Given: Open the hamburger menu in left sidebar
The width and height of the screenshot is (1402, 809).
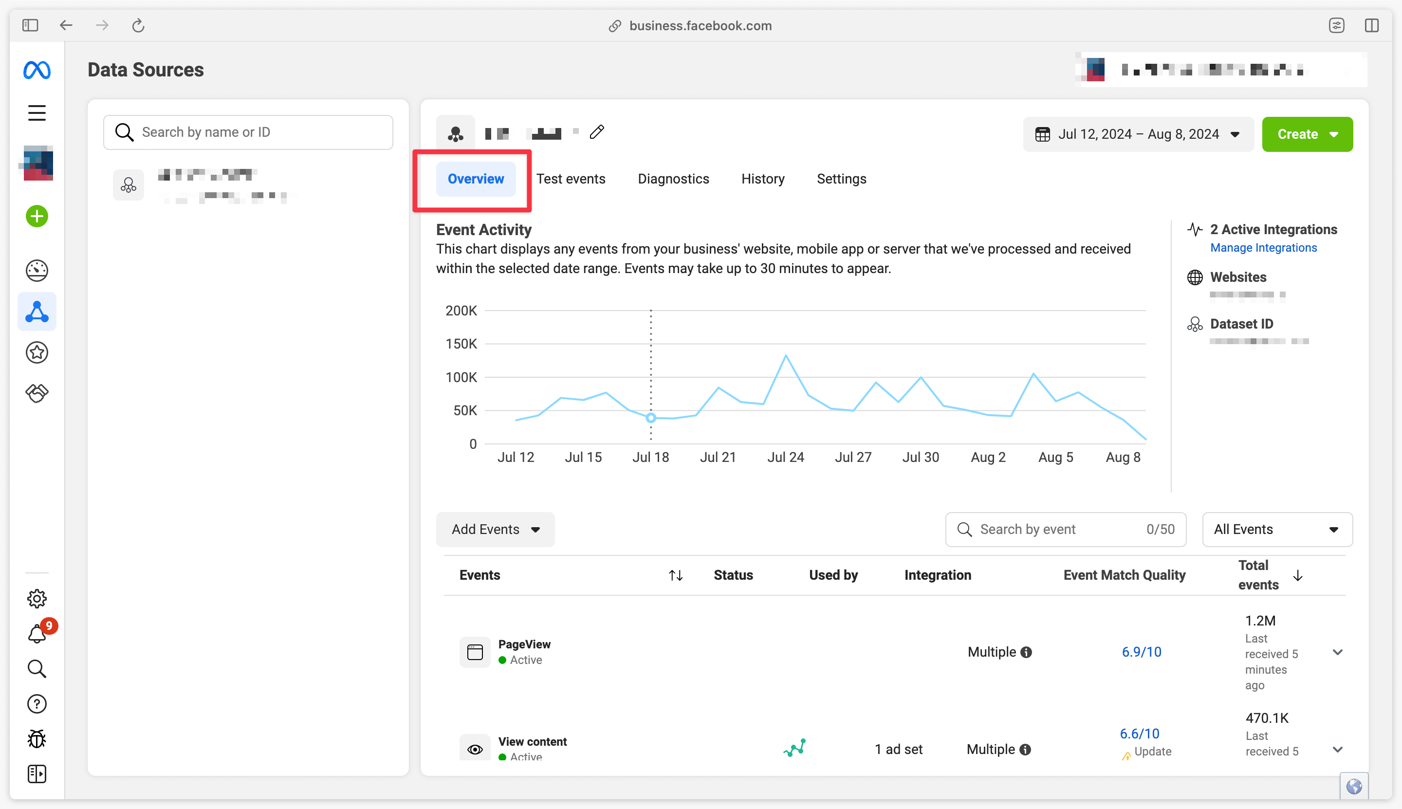Looking at the screenshot, I should pos(37,113).
